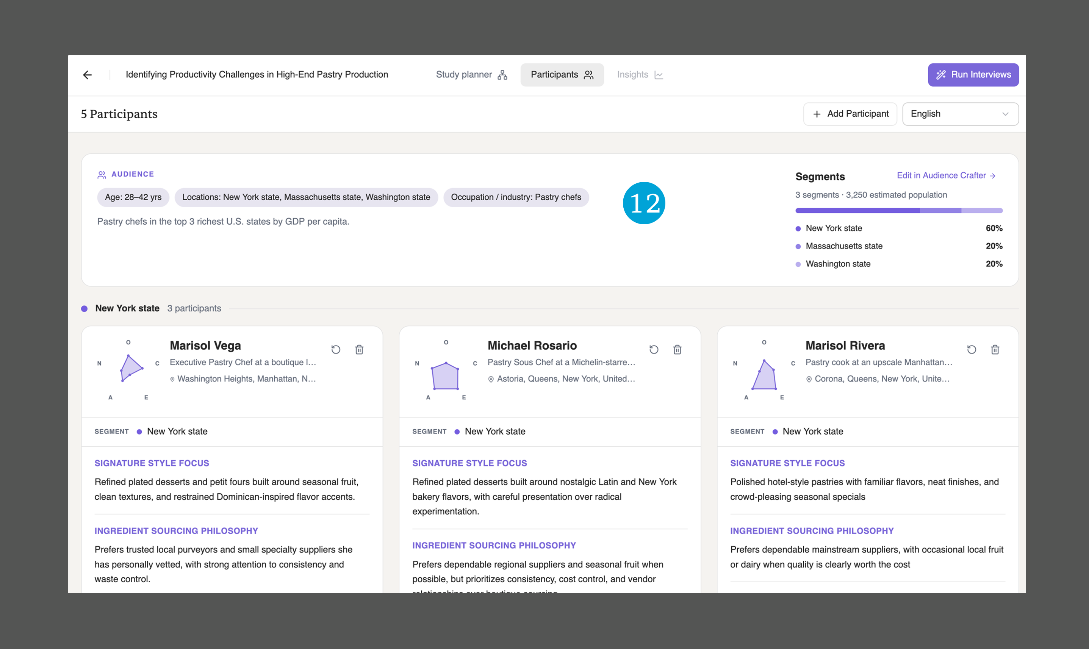Image resolution: width=1089 pixels, height=649 pixels.
Task: Click the Run Interviews button
Action: coord(973,75)
